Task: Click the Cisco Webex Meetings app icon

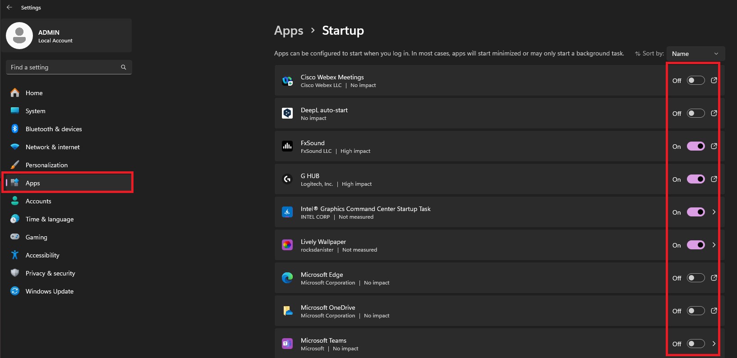Action: pyautogui.click(x=287, y=80)
